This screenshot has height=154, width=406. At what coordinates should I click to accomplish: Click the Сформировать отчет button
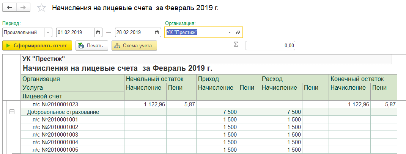37,46
